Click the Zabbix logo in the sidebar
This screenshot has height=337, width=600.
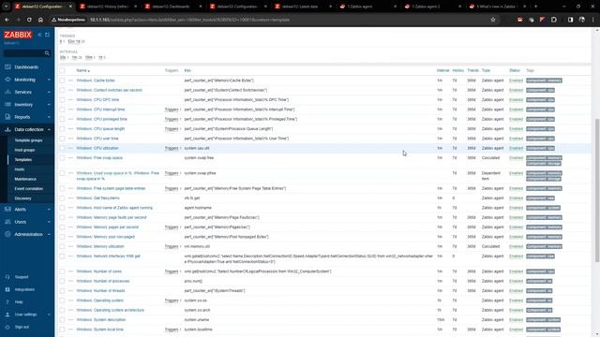[x=18, y=35]
